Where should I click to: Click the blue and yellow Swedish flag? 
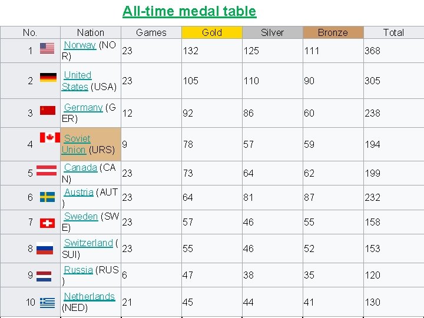[x=47, y=197]
